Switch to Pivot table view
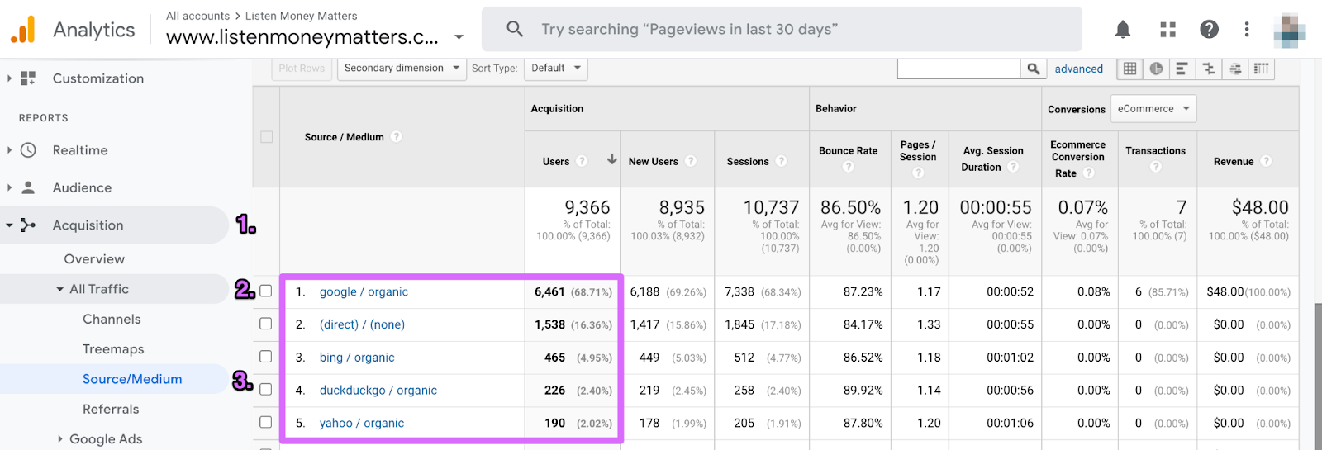 pyautogui.click(x=1261, y=69)
